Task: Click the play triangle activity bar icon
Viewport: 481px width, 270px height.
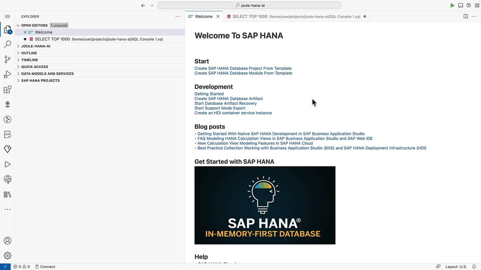Action: click(7, 164)
